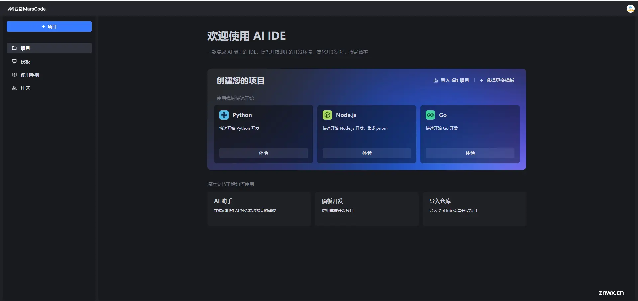The height and width of the screenshot is (301, 638).
Task: Click the blue + 项目 button
Action: (x=49, y=27)
